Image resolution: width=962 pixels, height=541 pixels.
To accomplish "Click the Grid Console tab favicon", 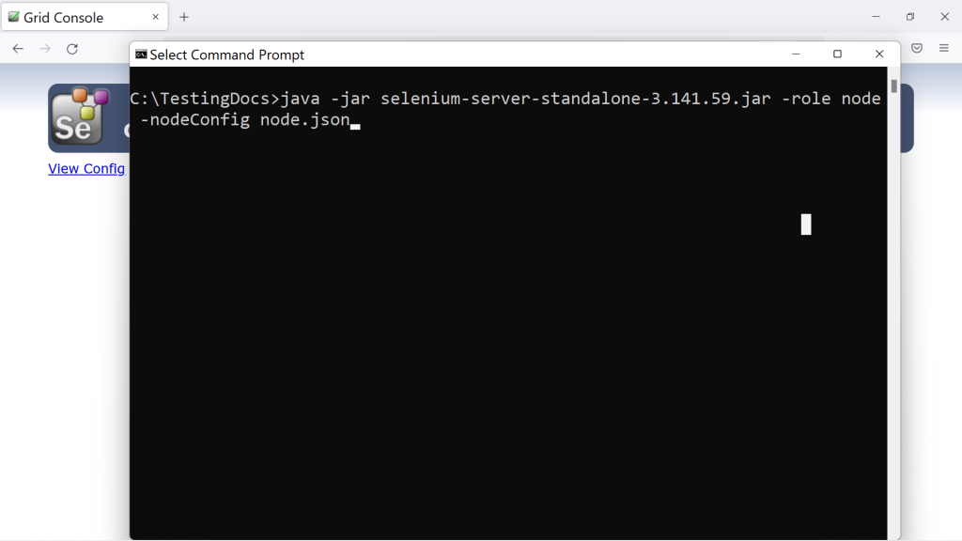I will 14,17.
